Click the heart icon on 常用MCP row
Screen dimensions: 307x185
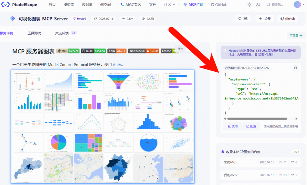[x=292, y=162]
